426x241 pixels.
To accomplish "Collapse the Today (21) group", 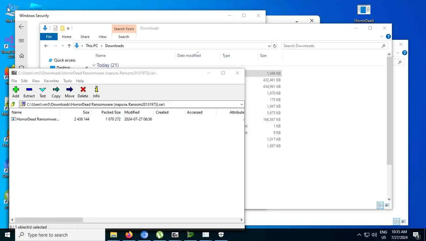I will [x=93, y=65].
